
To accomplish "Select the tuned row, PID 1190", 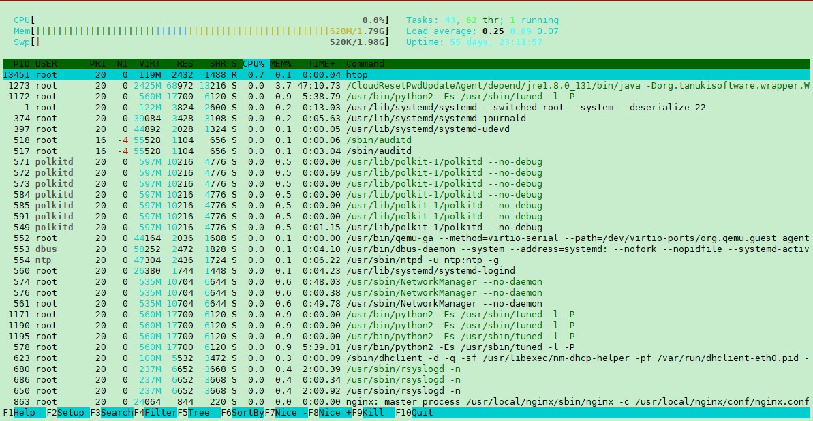I will (406, 325).
